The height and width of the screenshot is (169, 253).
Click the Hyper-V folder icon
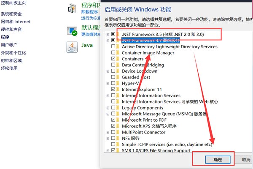tap(118, 83)
